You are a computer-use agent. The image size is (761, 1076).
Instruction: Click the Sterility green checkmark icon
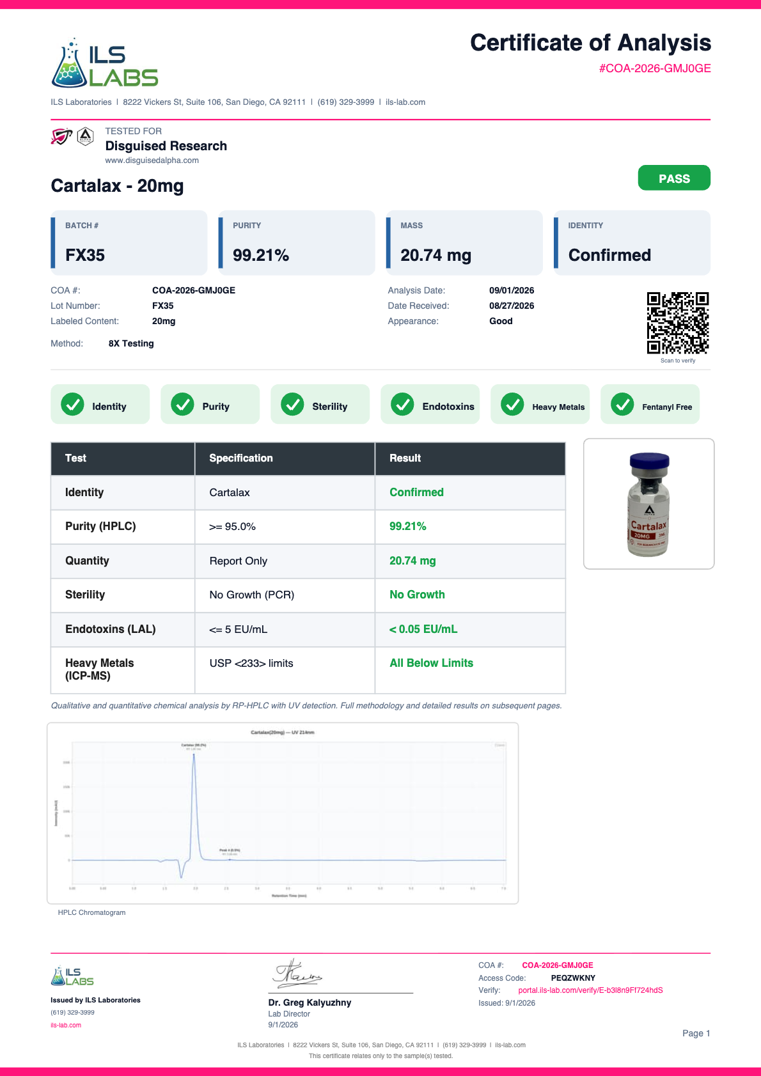pyautogui.click(x=292, y=404)
